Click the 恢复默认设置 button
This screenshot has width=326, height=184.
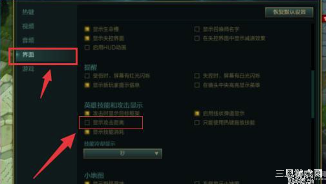coord(289,12)
